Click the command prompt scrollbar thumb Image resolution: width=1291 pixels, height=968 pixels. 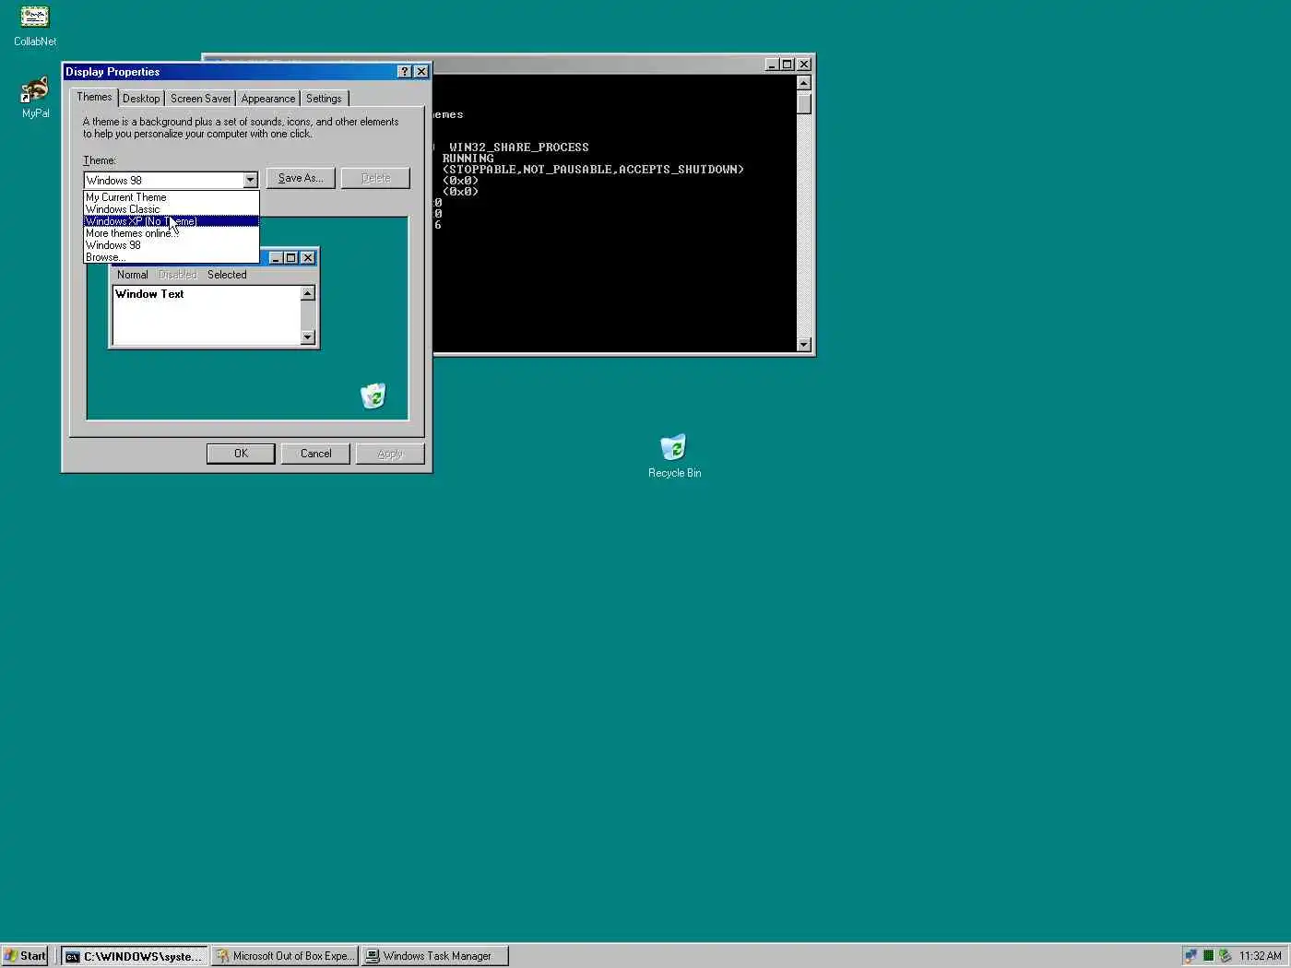pyautogui.click(x=804, y=103)
